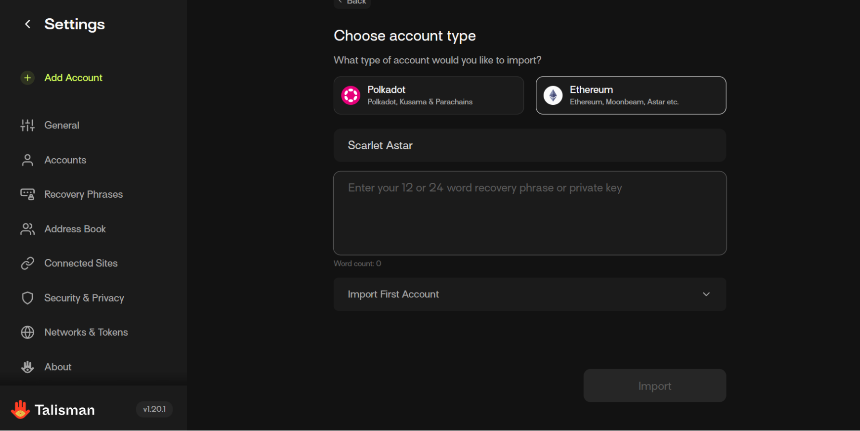The image size is (860, 431).
Task: Click the Back button at the top
Action: point(352,2)
